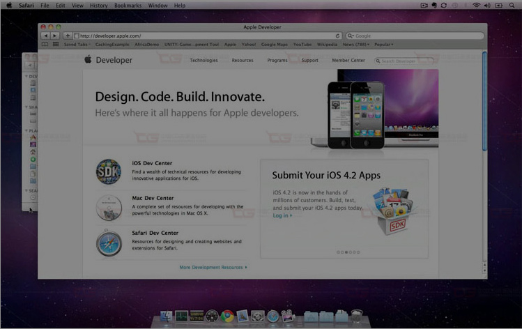The width and height of the screenshot is (522, 329).
Task: Open Spotlight search magnifier
Action: pos(512,6)
